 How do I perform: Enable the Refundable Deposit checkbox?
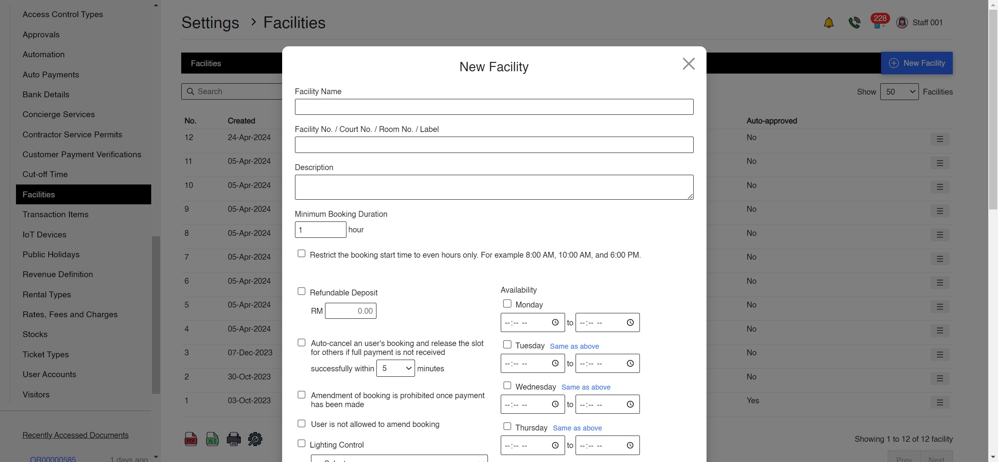tap(301, 291)
